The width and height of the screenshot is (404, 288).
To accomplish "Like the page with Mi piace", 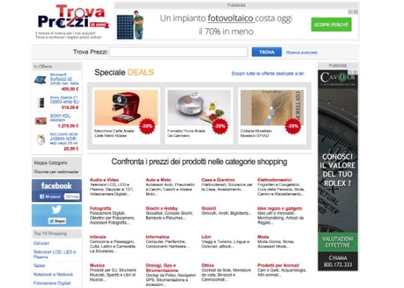I will [x=50, y=197].
